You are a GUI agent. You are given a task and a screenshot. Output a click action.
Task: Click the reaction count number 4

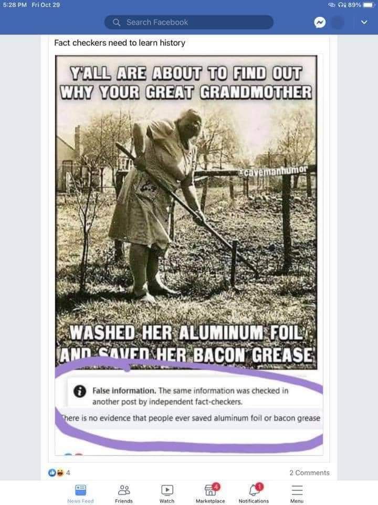[68, 472]
